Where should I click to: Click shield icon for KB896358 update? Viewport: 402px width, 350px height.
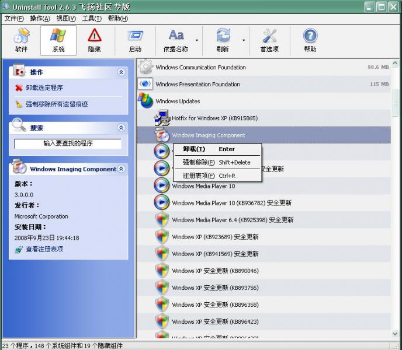pyautogui.click(x=162, y=304)
